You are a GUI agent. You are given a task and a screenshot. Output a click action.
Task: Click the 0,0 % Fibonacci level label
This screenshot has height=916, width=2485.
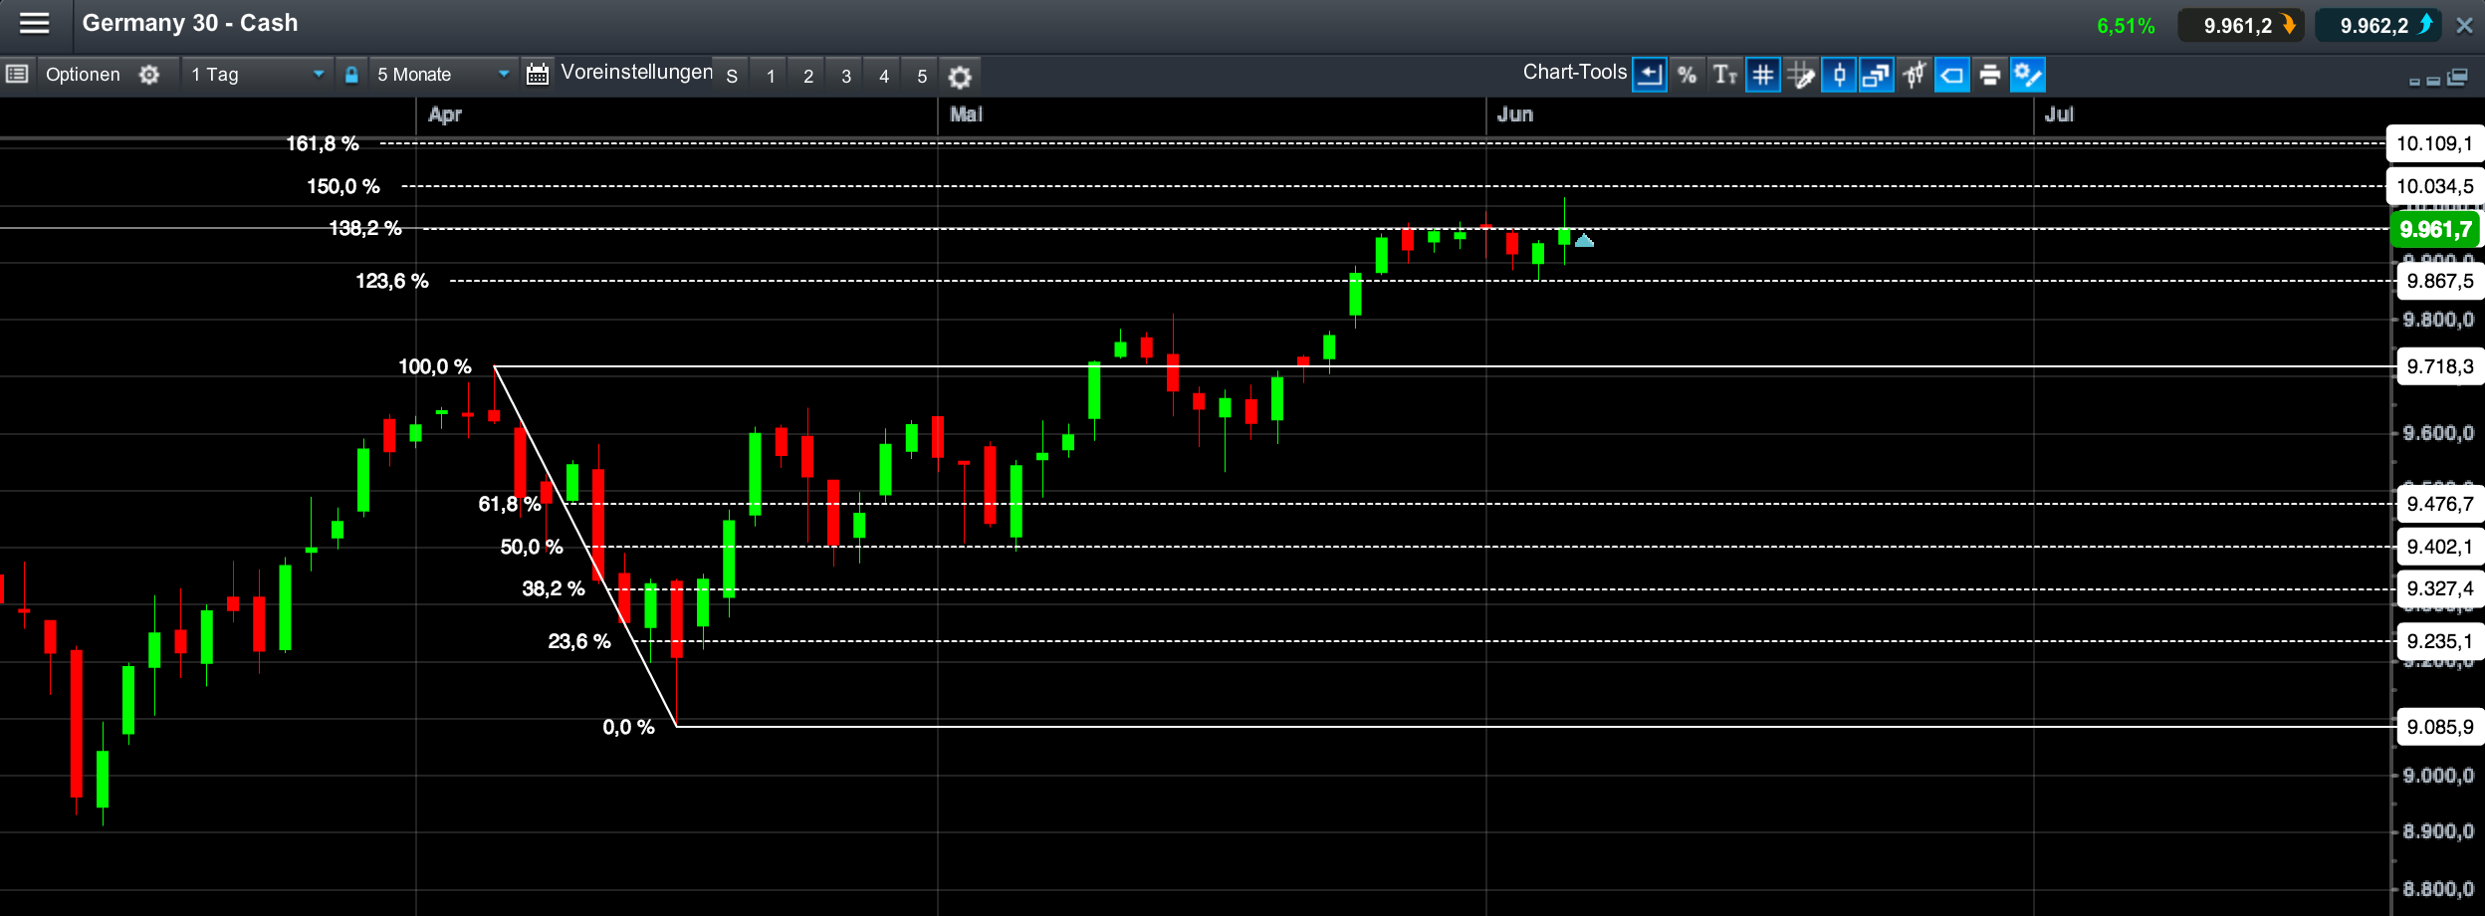click(x=628, y=727)
